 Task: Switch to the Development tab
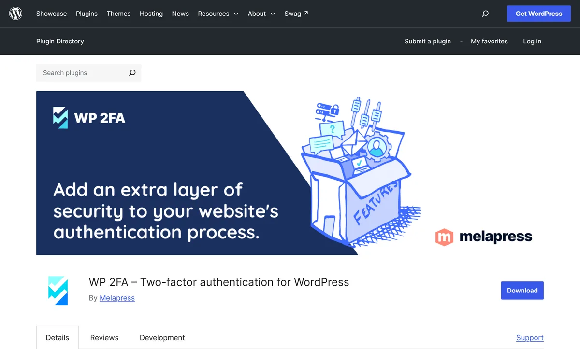pos(162,337)
